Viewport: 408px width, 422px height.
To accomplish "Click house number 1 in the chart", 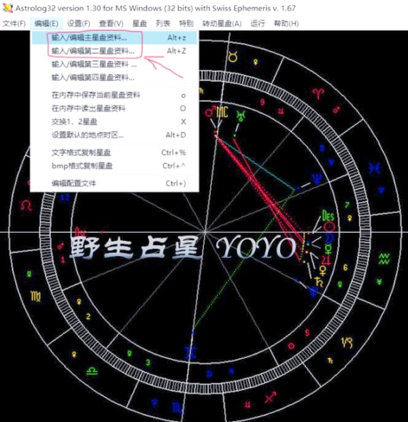I will tap(63, 260).
